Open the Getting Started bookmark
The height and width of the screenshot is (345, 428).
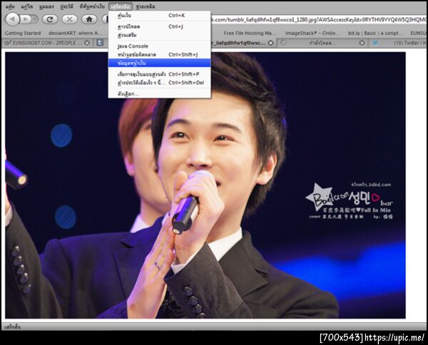(23, 33)
